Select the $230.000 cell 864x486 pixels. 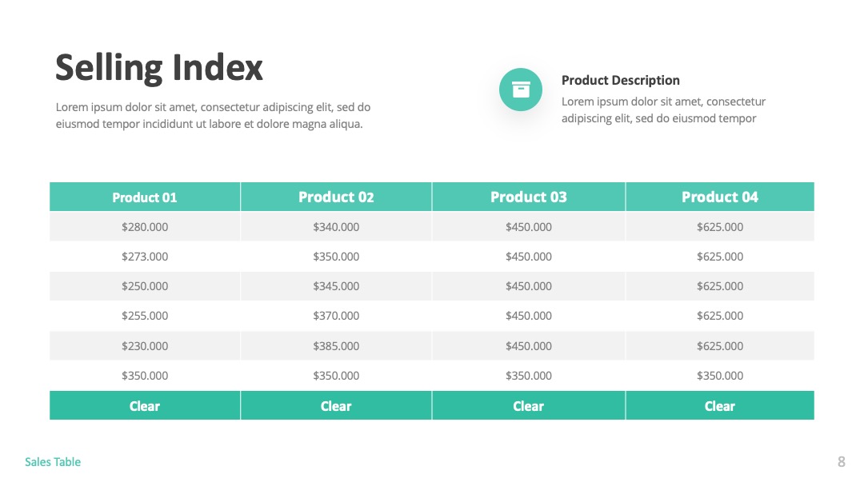click(x=145, y=345)
